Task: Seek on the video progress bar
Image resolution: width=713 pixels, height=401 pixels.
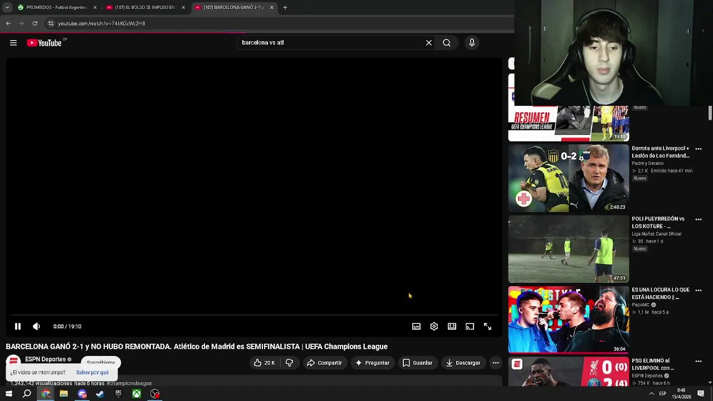Action: tap(254, 315)
